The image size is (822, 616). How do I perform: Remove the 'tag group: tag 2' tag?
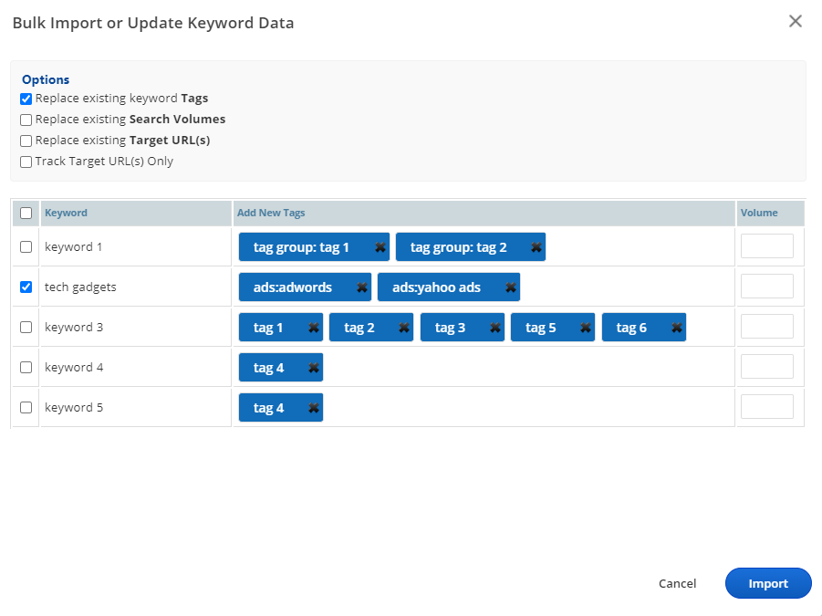pyautogui.click(x=536, y=247)
